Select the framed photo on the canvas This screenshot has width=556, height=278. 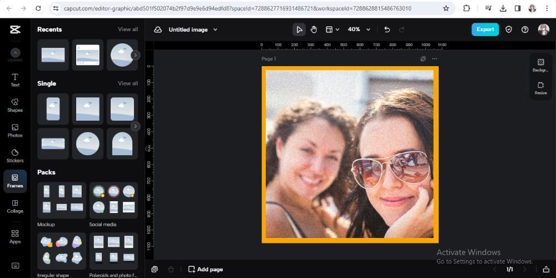[x=350, y=155]
